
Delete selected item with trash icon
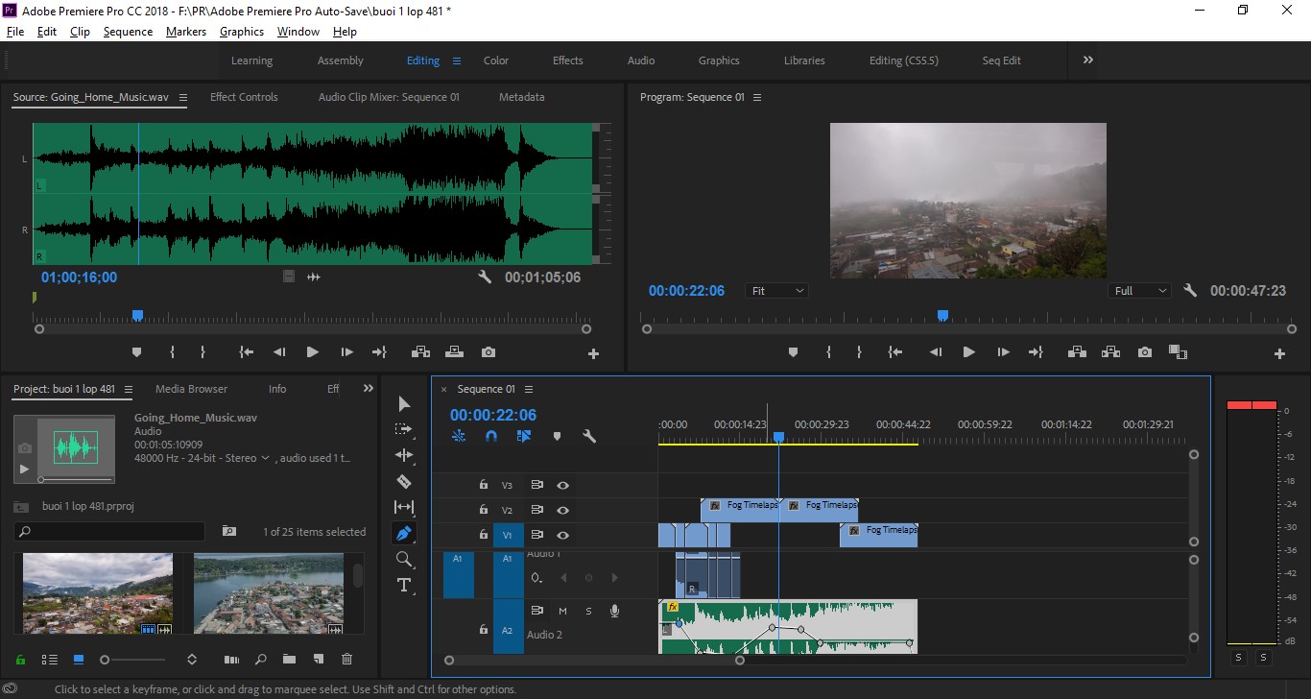347,660
